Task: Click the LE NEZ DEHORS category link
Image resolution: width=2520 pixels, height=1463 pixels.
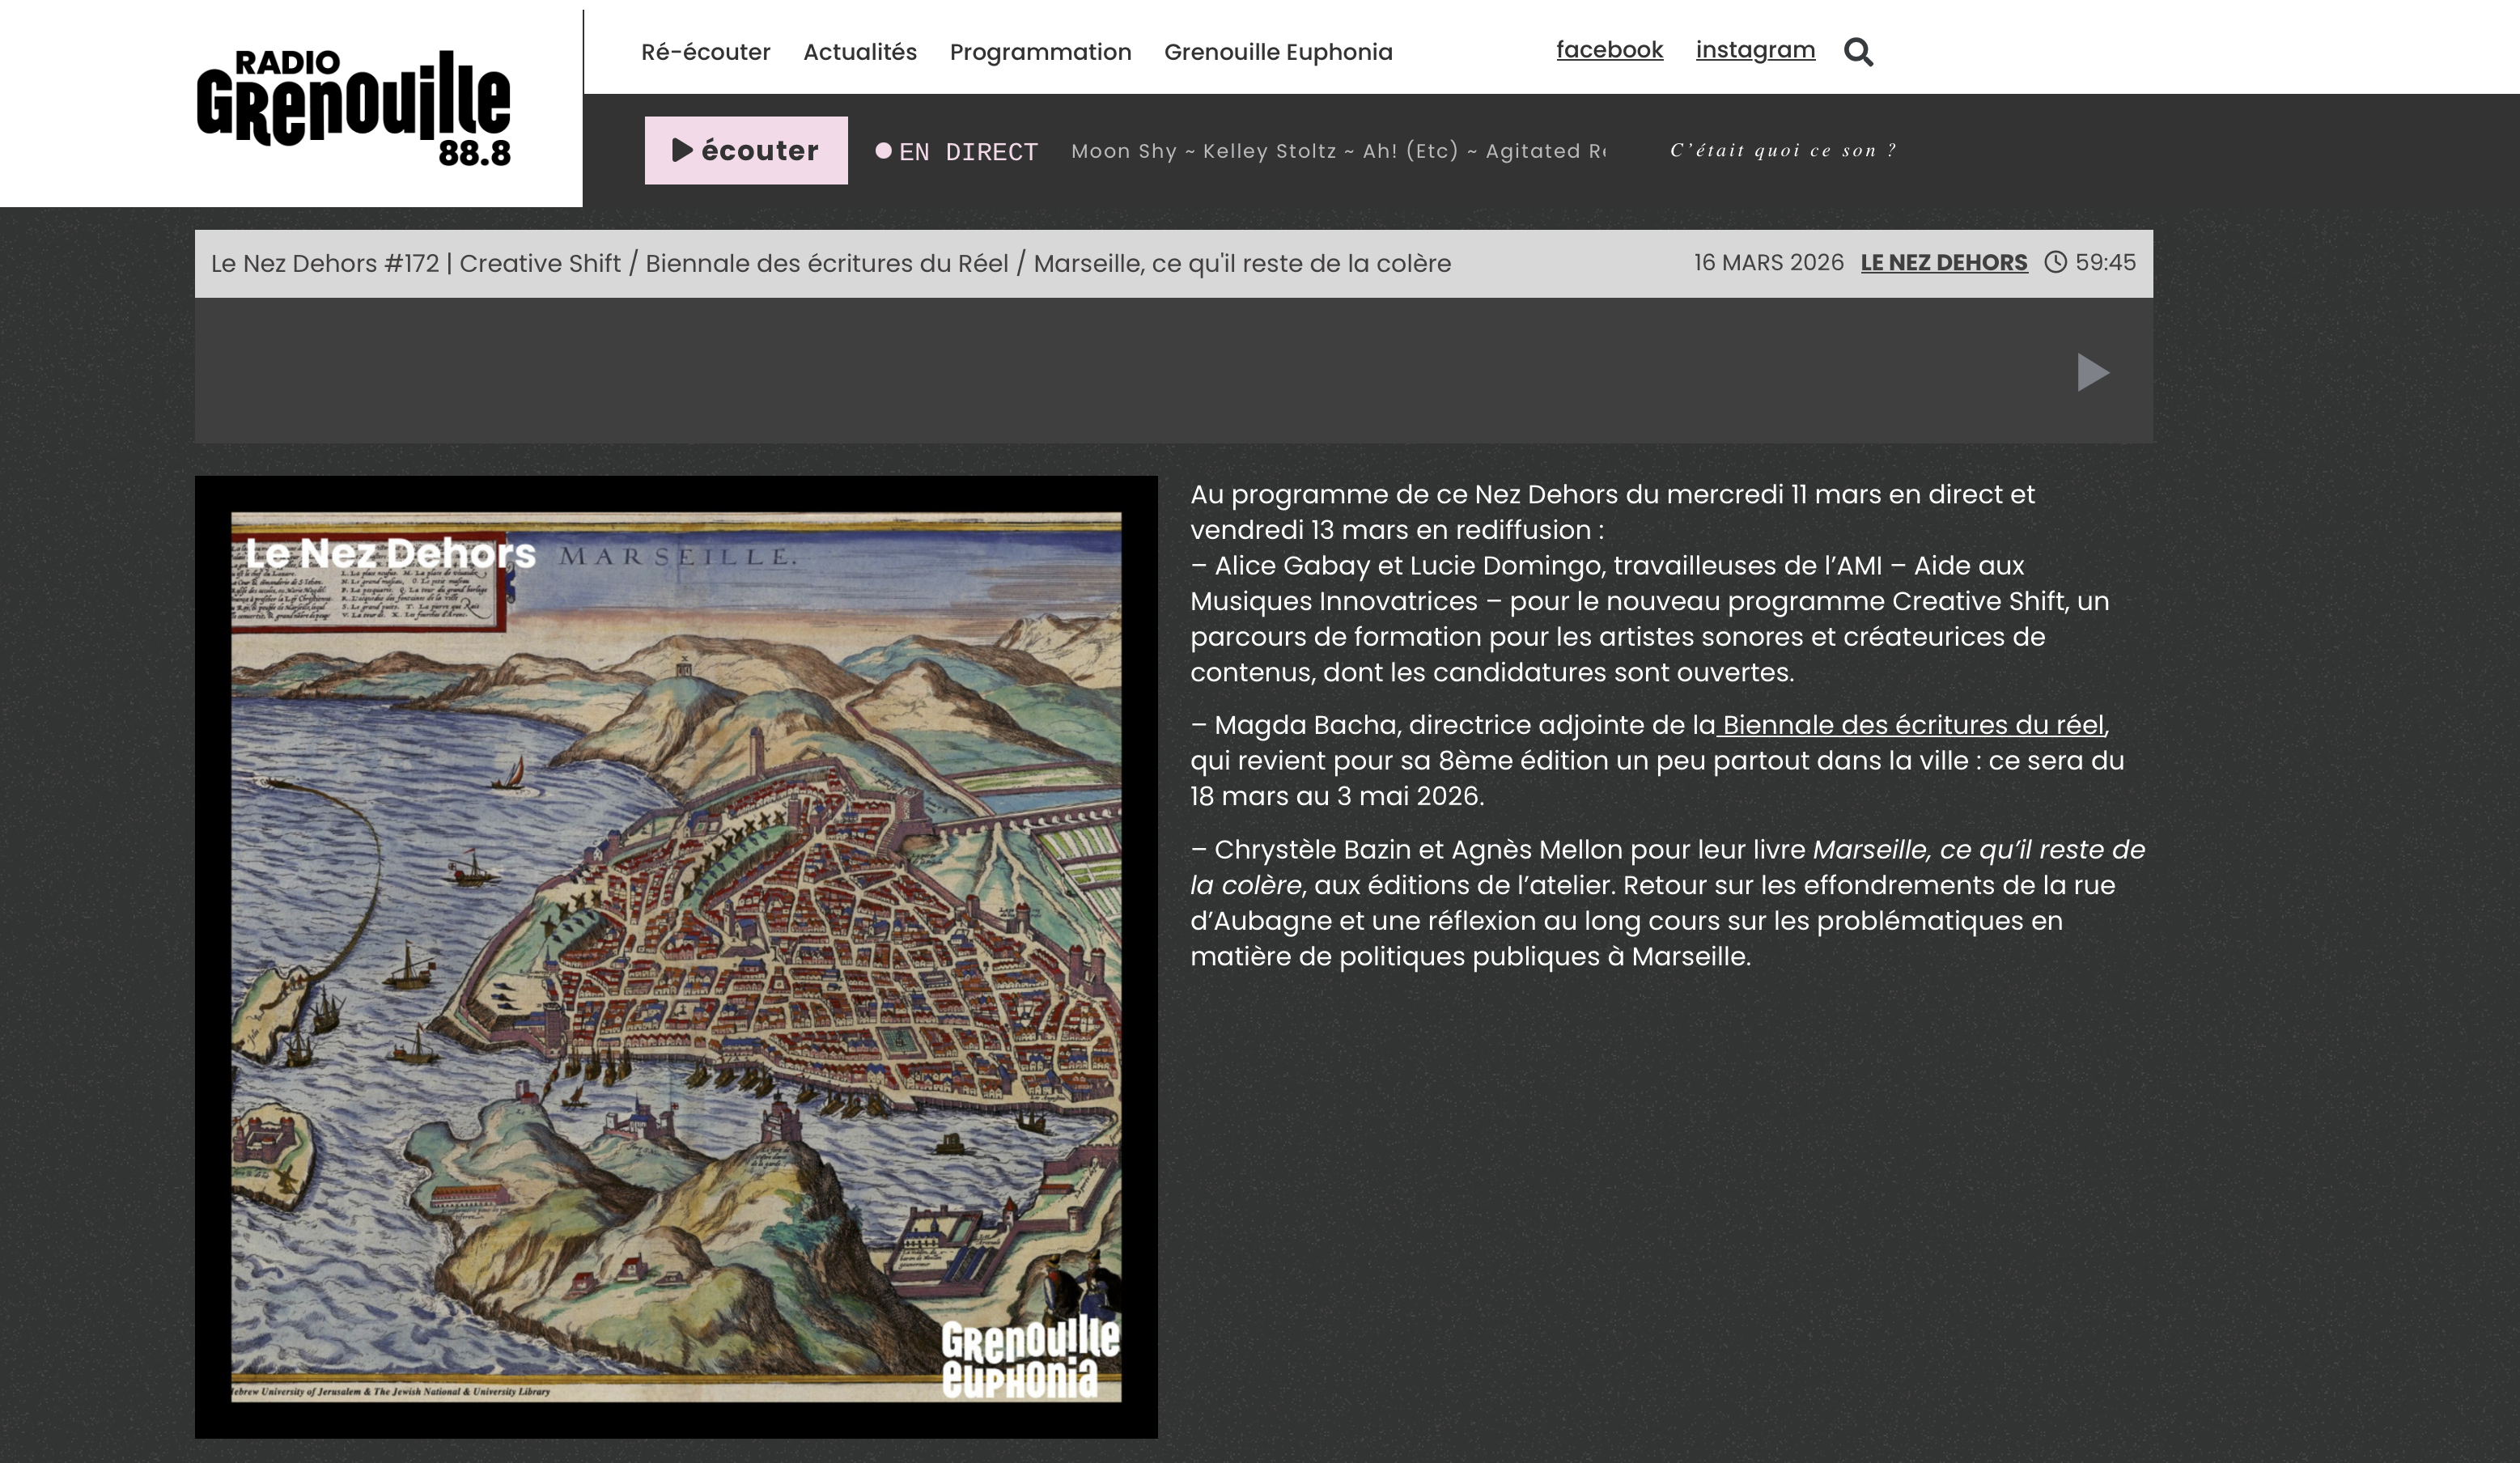Action: tap(1943, 263)
